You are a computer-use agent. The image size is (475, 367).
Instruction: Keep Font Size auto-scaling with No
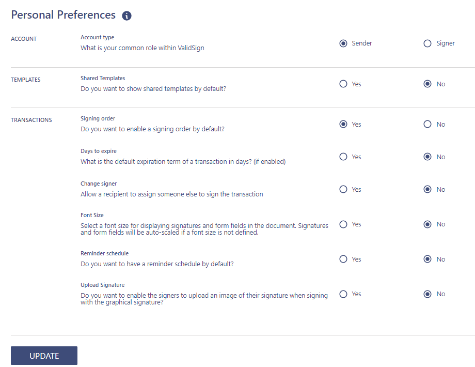tap(427, 224)
